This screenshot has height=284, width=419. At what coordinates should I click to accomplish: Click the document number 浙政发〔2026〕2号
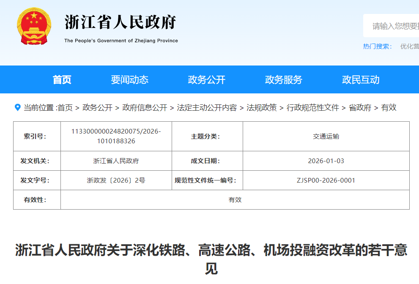click(116, 180)
